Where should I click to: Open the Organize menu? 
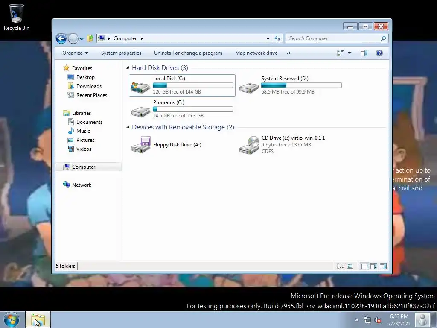point(75,53)
